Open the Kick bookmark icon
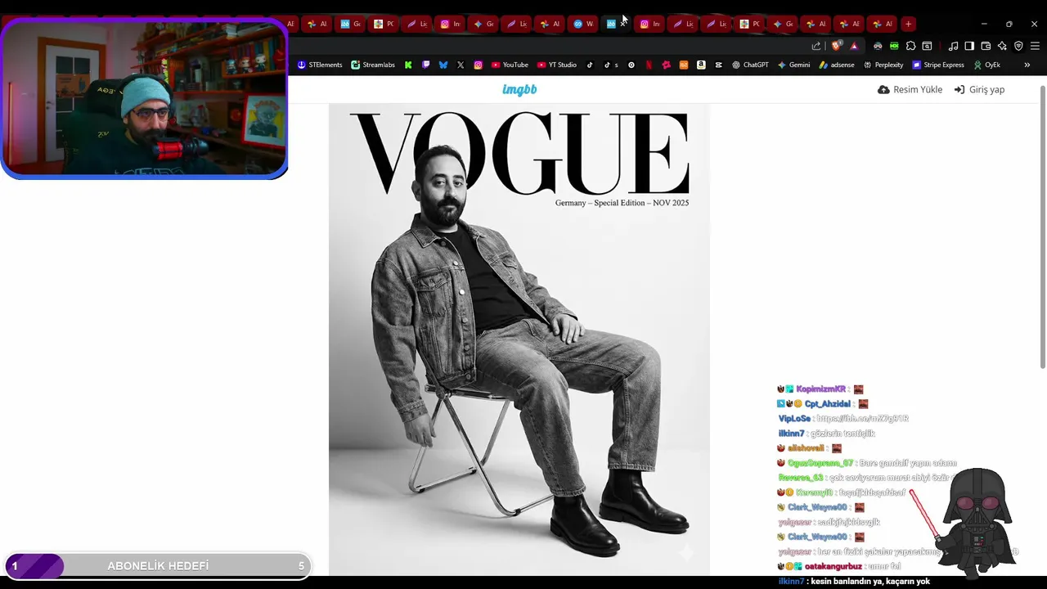This screenshot has height=589, width=1047. click(408, 65)
